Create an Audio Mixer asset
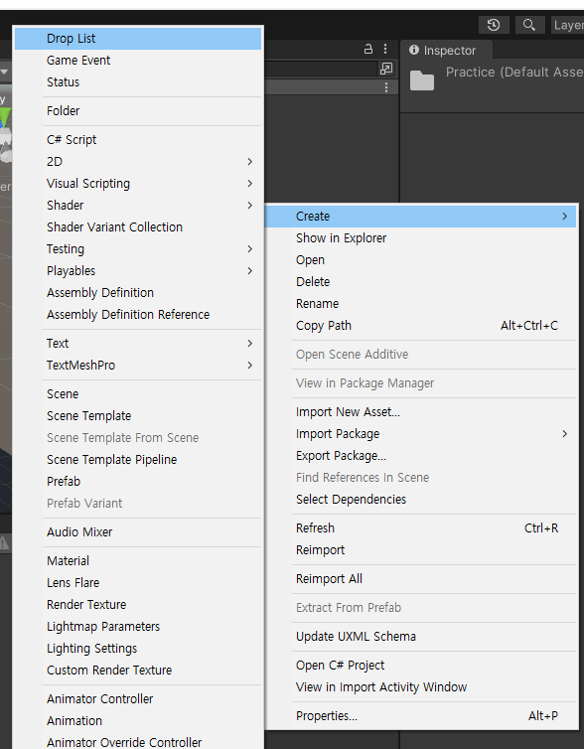This screenshot has height=749, width=584. click(138, 532)
